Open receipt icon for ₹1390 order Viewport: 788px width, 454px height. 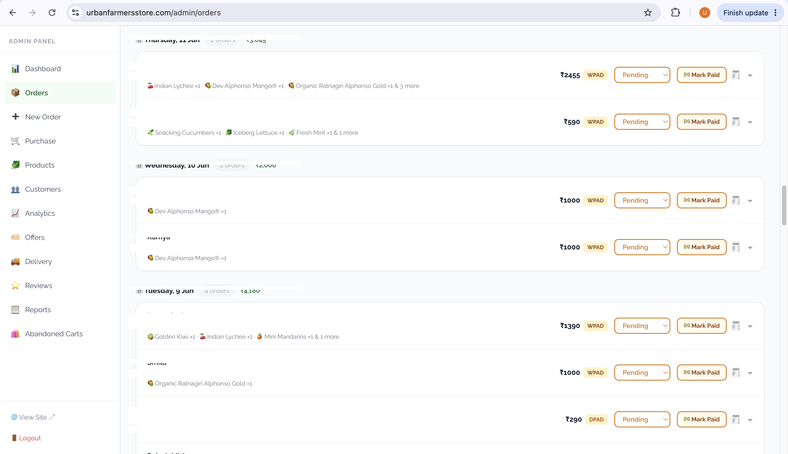click(x=736, y=326)
